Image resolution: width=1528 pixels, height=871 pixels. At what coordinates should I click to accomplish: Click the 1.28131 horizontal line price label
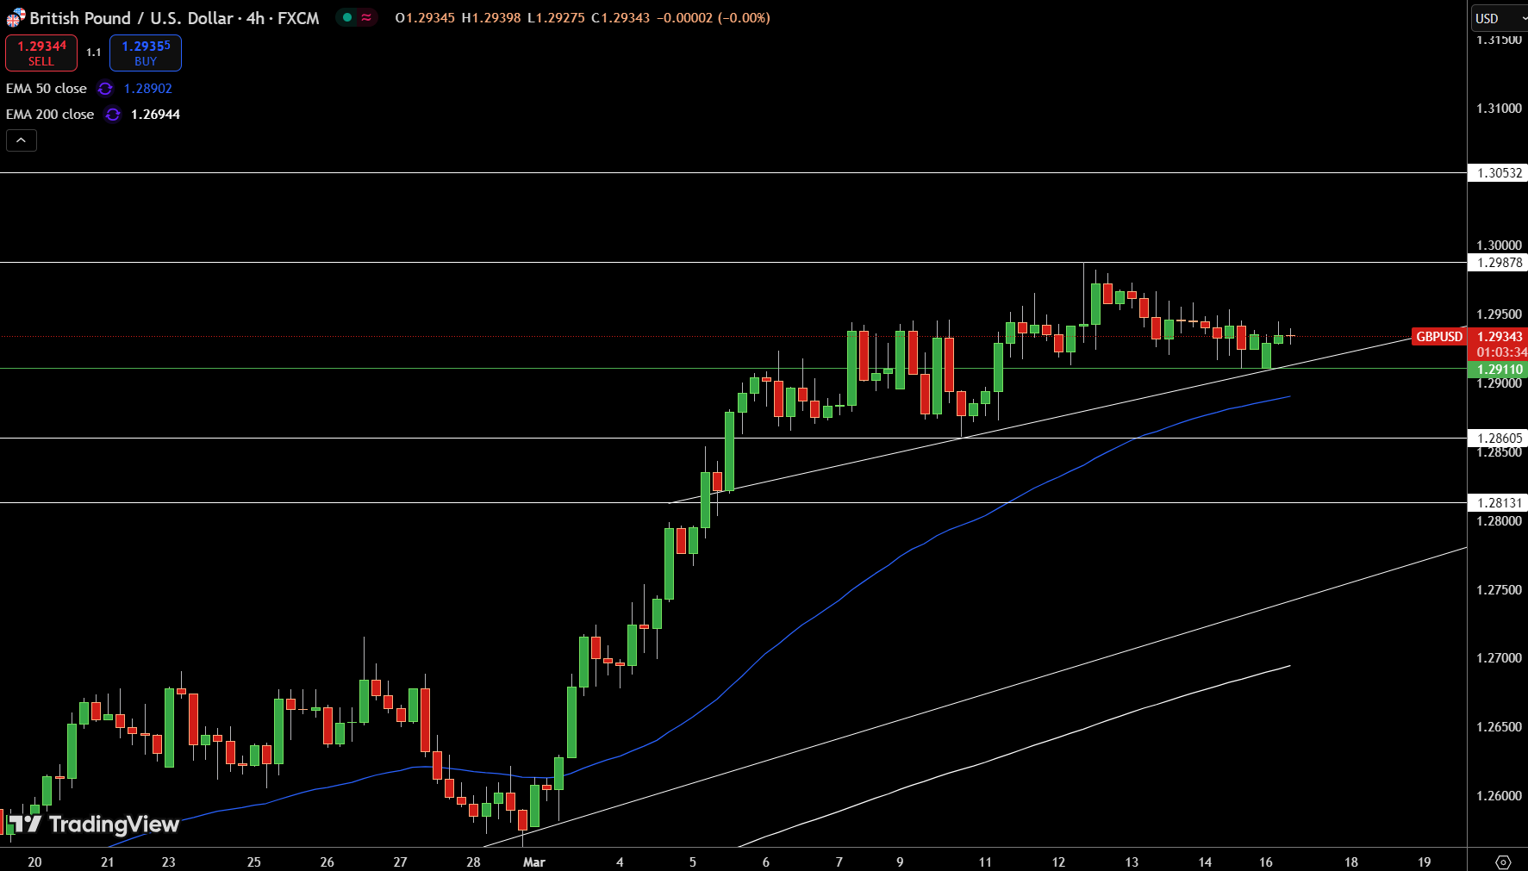(1498, 503)
